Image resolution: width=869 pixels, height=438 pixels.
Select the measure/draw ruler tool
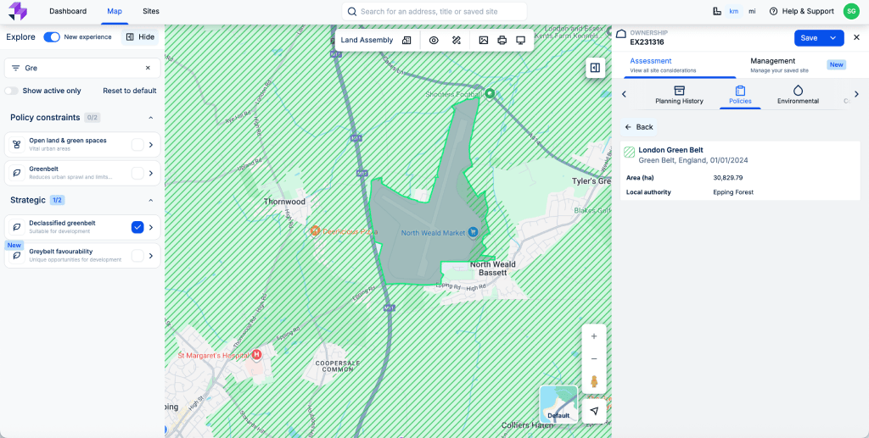(x=456, y=40)
